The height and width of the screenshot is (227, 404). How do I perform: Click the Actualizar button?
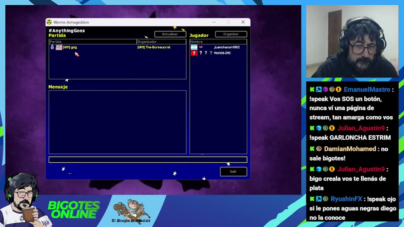pos(170,34)
